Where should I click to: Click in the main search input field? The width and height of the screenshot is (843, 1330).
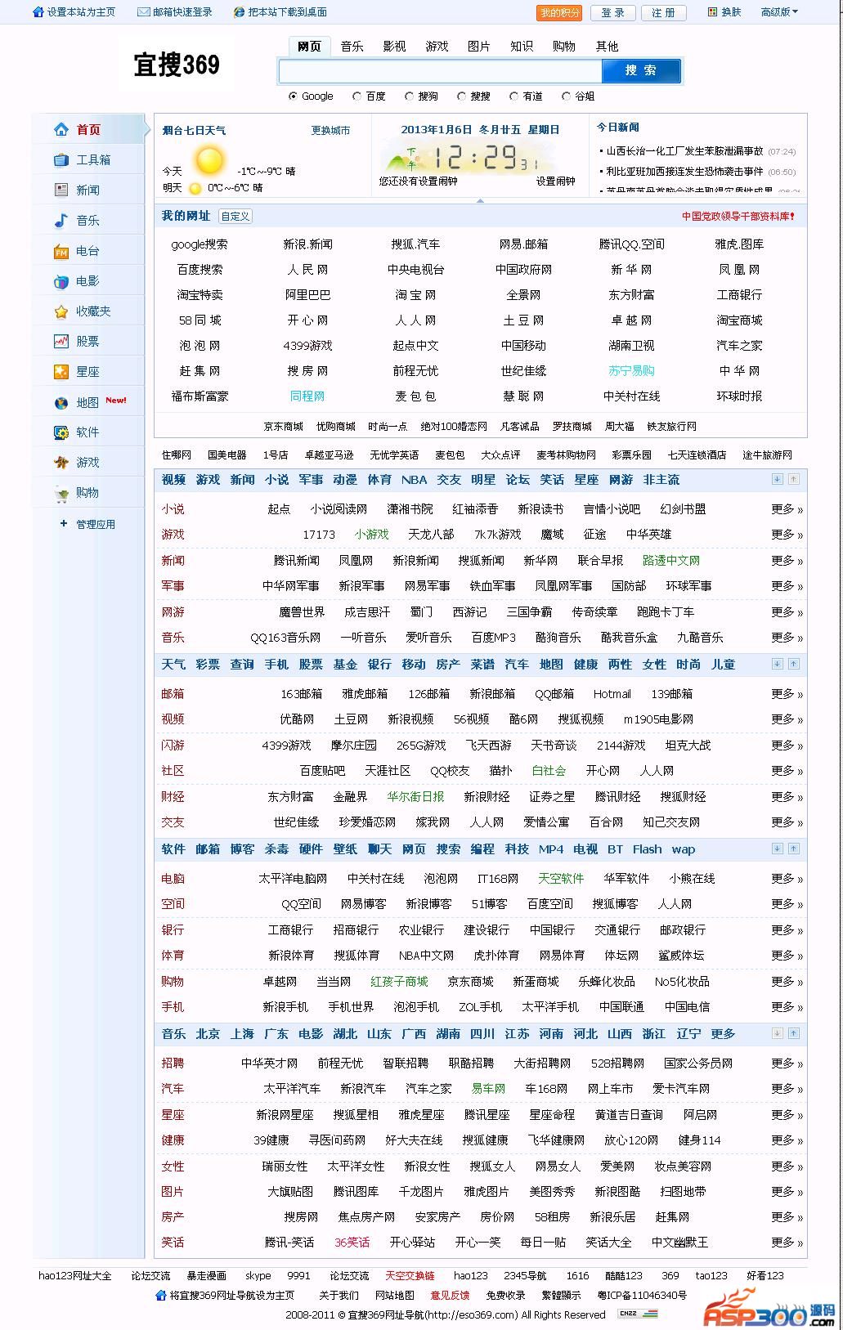[441, 71]
